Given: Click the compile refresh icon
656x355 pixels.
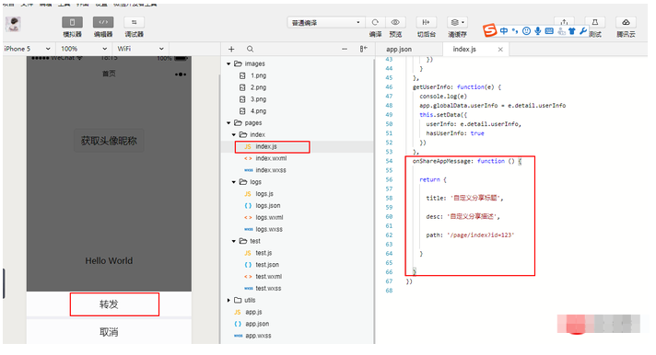Looking at the screenshot, I should (375, 22).
